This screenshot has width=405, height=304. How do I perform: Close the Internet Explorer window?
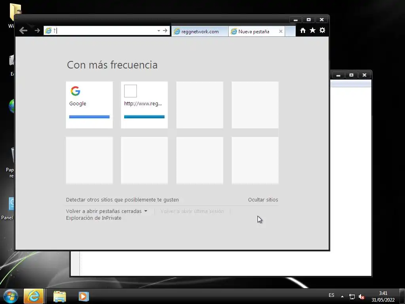pos(322,20)
